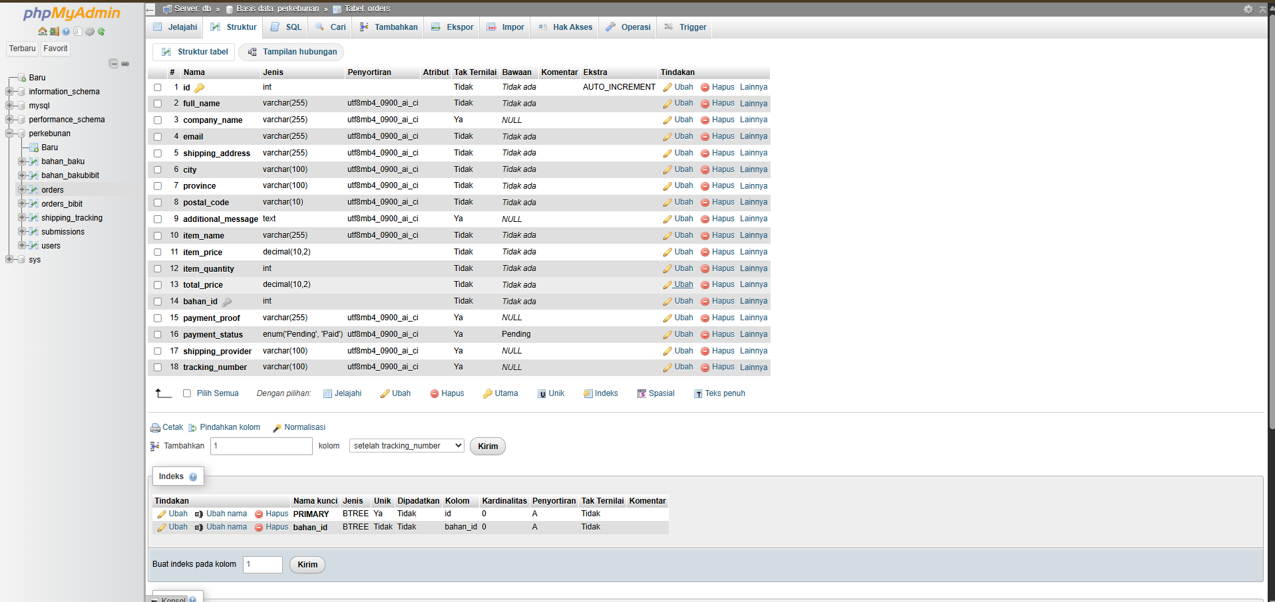Open orders_bibit table in tree
Viewport: 1275px width, 602px height.
pyautogui.click(x=62, y=204)
